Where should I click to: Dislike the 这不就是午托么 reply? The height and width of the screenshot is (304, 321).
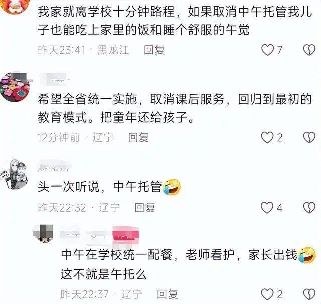pyautogui.click(x=309, y=294)
